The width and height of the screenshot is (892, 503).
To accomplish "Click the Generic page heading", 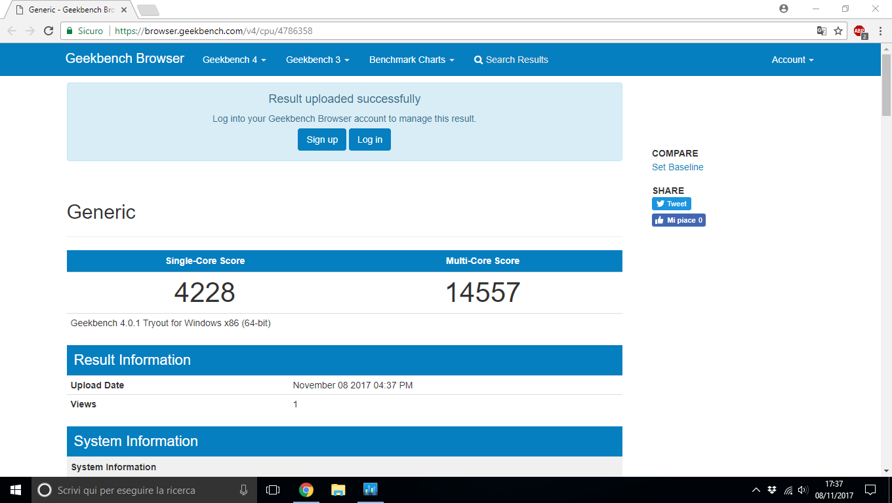I will point(101,212).
